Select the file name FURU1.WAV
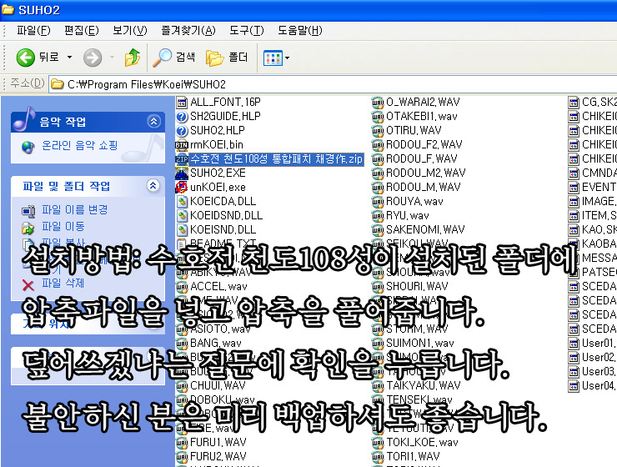The height and width of the screenshot is (467, 617). (218, 443)
